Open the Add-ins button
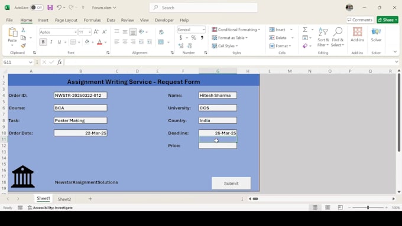The image size is (402, 226). point(357,35)
